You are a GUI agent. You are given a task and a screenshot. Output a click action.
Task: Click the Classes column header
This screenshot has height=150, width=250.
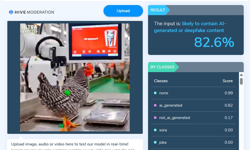click(161, 81)
